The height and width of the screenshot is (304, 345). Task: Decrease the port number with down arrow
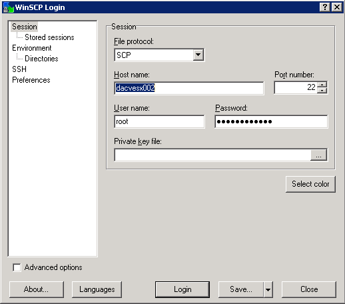tap(322, 90)
